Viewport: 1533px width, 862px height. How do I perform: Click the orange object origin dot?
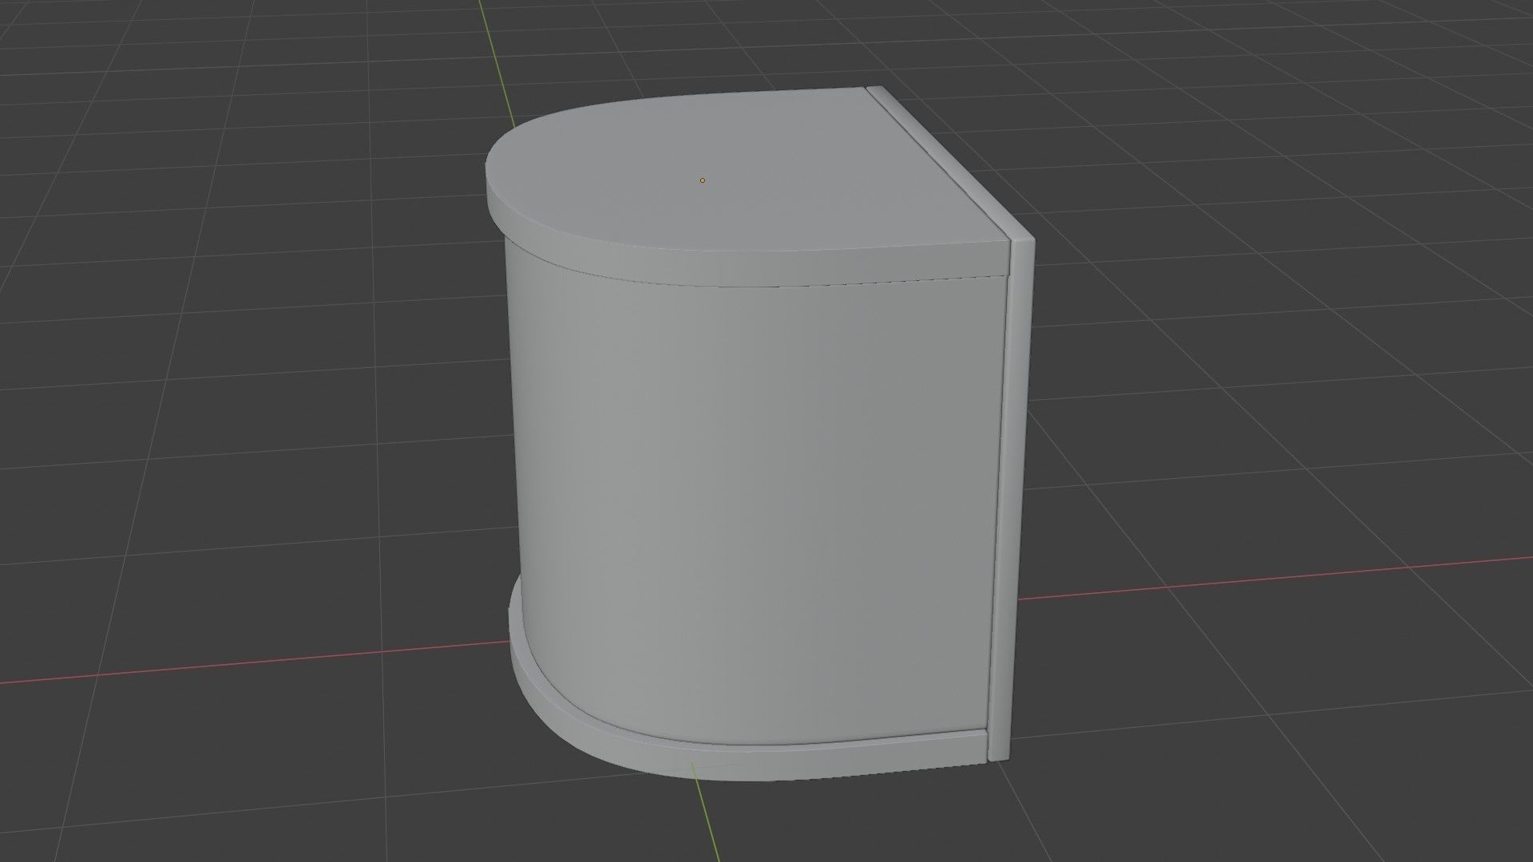tap(703, 180)
